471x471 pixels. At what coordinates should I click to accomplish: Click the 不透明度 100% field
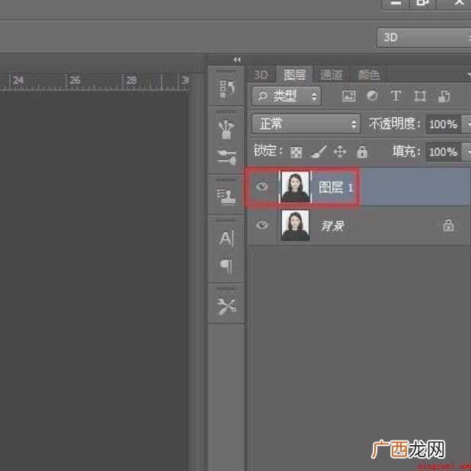click(444, 124)
